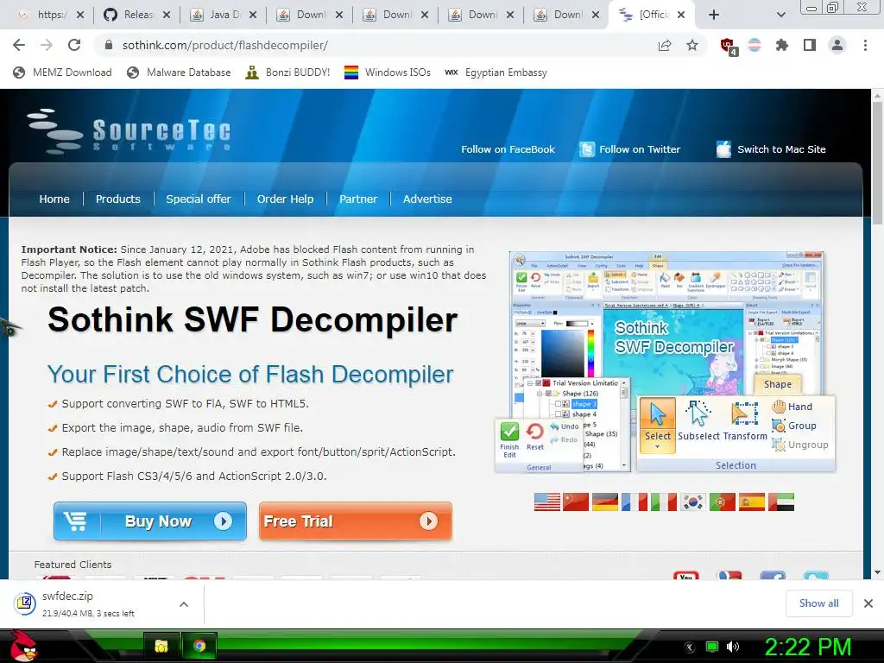Image resolution: width=884 pixels, height=663 pixels.
Task: Switch to the GitHub Releases tab
Action: coord(137,16)
